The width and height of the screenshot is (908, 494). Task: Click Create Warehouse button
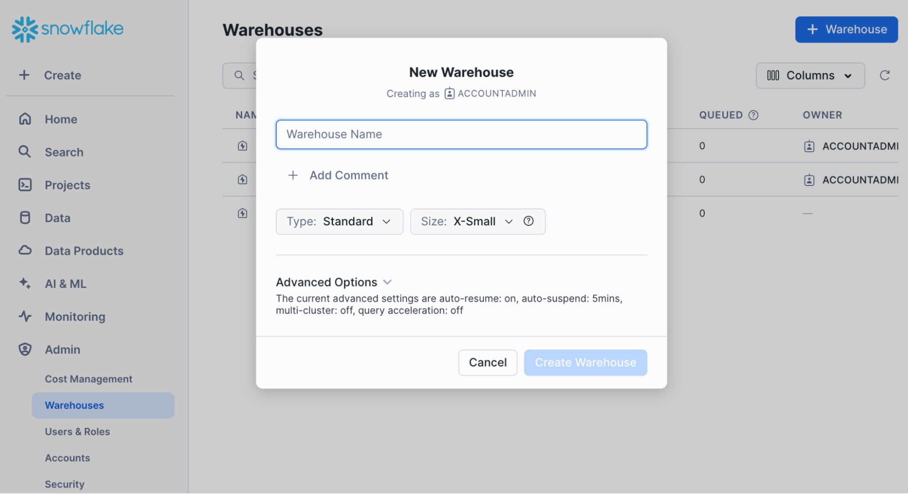[x=585, y=362]
